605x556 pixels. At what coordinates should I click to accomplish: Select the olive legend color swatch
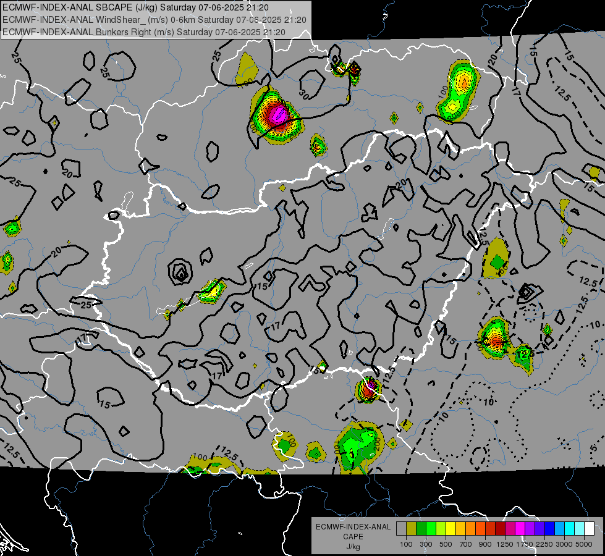pyautogui.click(x=412, y=529)
